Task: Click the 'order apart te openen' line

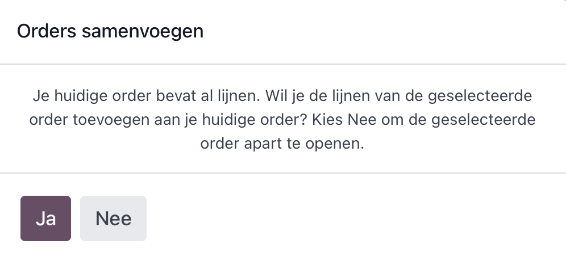Action: (282, 144)
